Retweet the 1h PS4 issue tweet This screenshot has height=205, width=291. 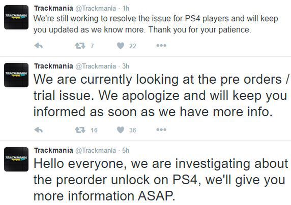(80, 46)
